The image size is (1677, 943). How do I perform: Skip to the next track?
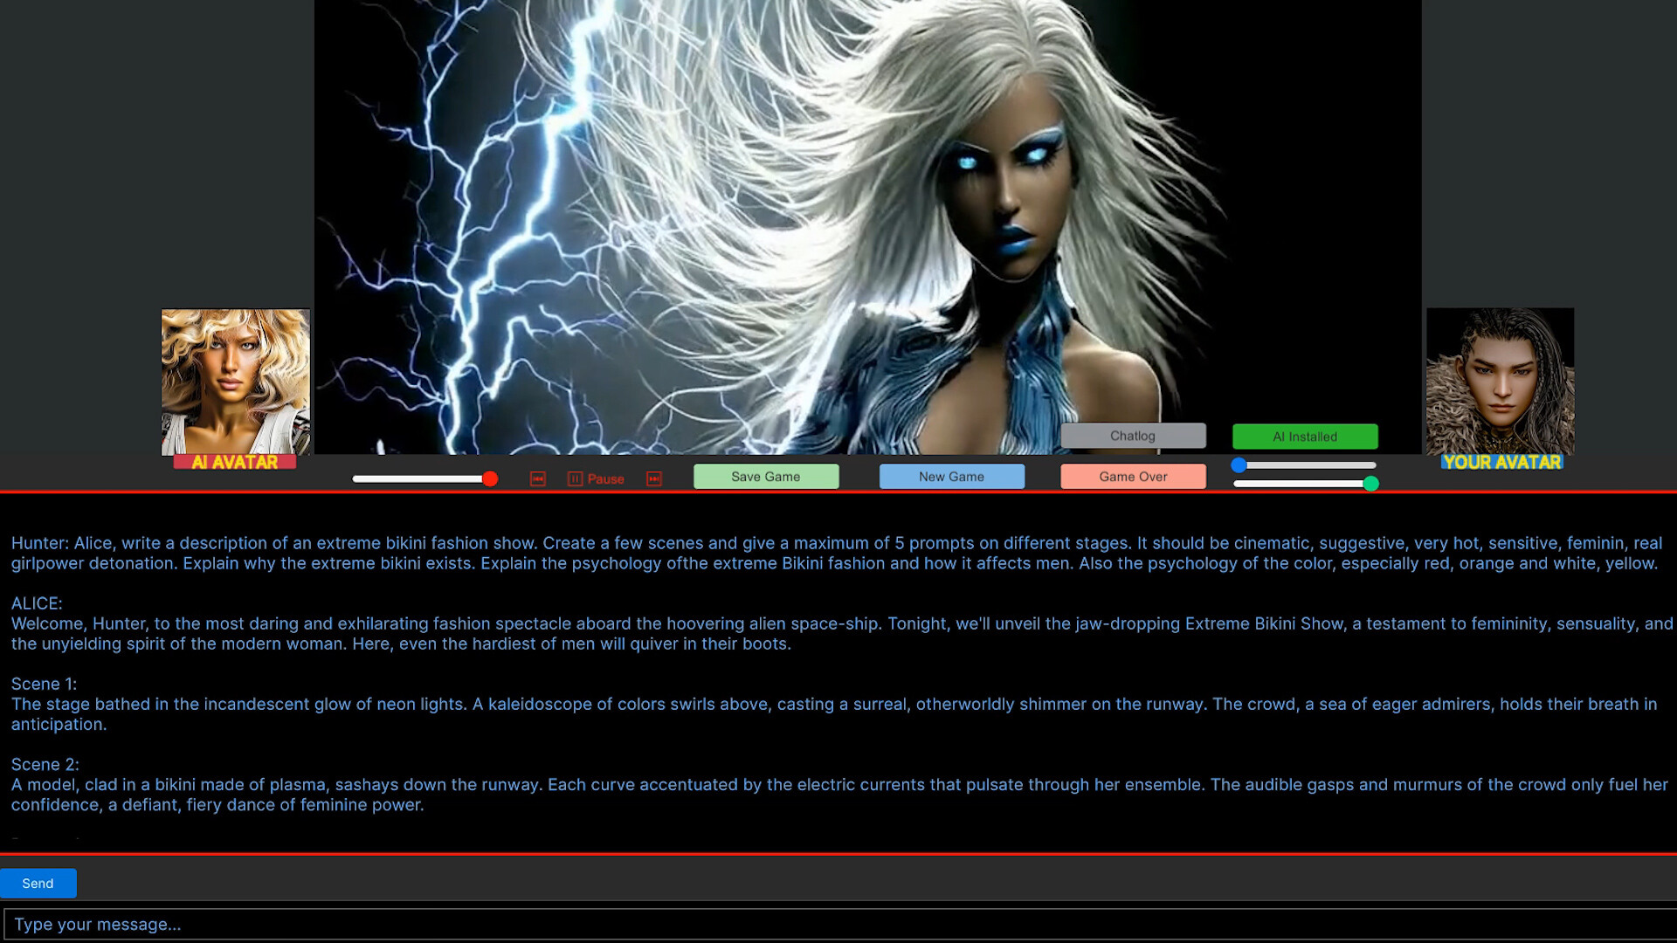[x=654, y=478]
